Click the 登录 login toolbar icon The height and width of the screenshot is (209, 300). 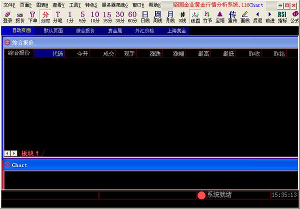(x=7, y=17)
